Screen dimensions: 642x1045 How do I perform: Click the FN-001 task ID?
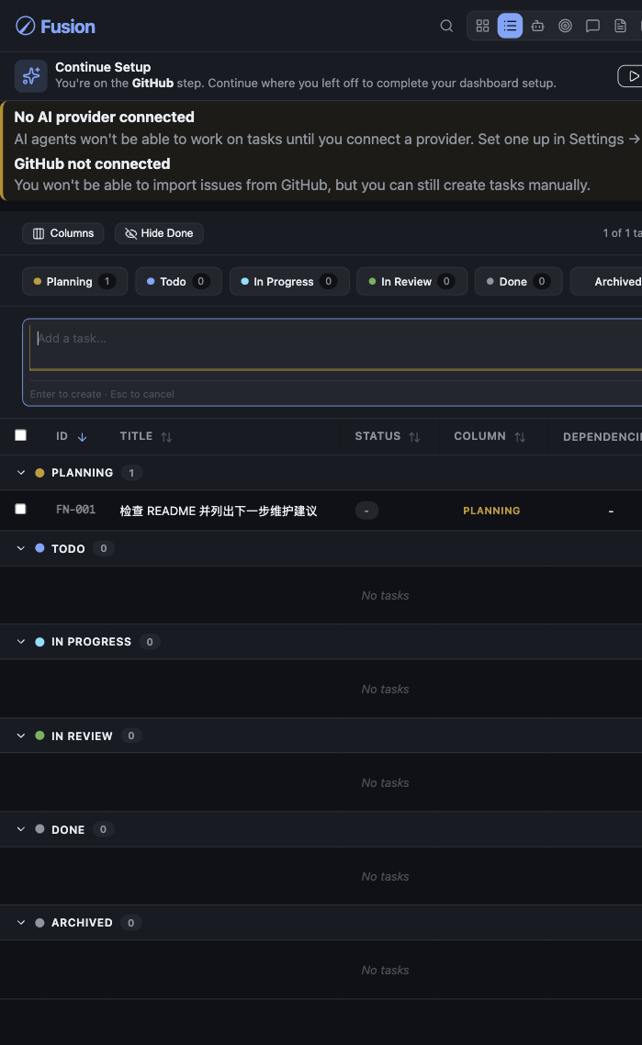(x=75, y=510)
